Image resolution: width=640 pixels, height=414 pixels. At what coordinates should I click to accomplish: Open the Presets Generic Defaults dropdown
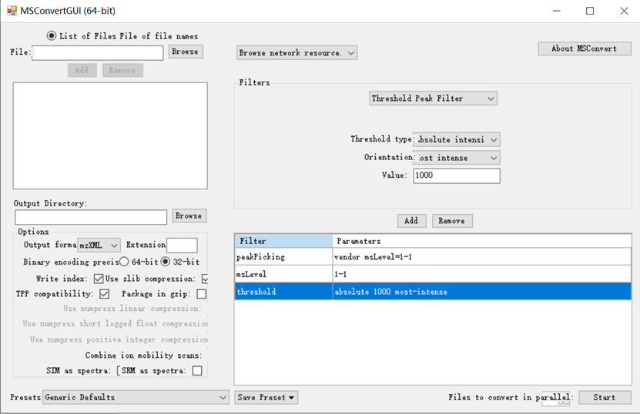(136, 397)
